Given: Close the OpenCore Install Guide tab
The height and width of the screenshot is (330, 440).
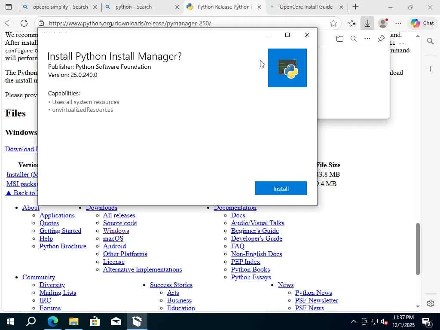Looking at the screenshot, I should [341, 7].
